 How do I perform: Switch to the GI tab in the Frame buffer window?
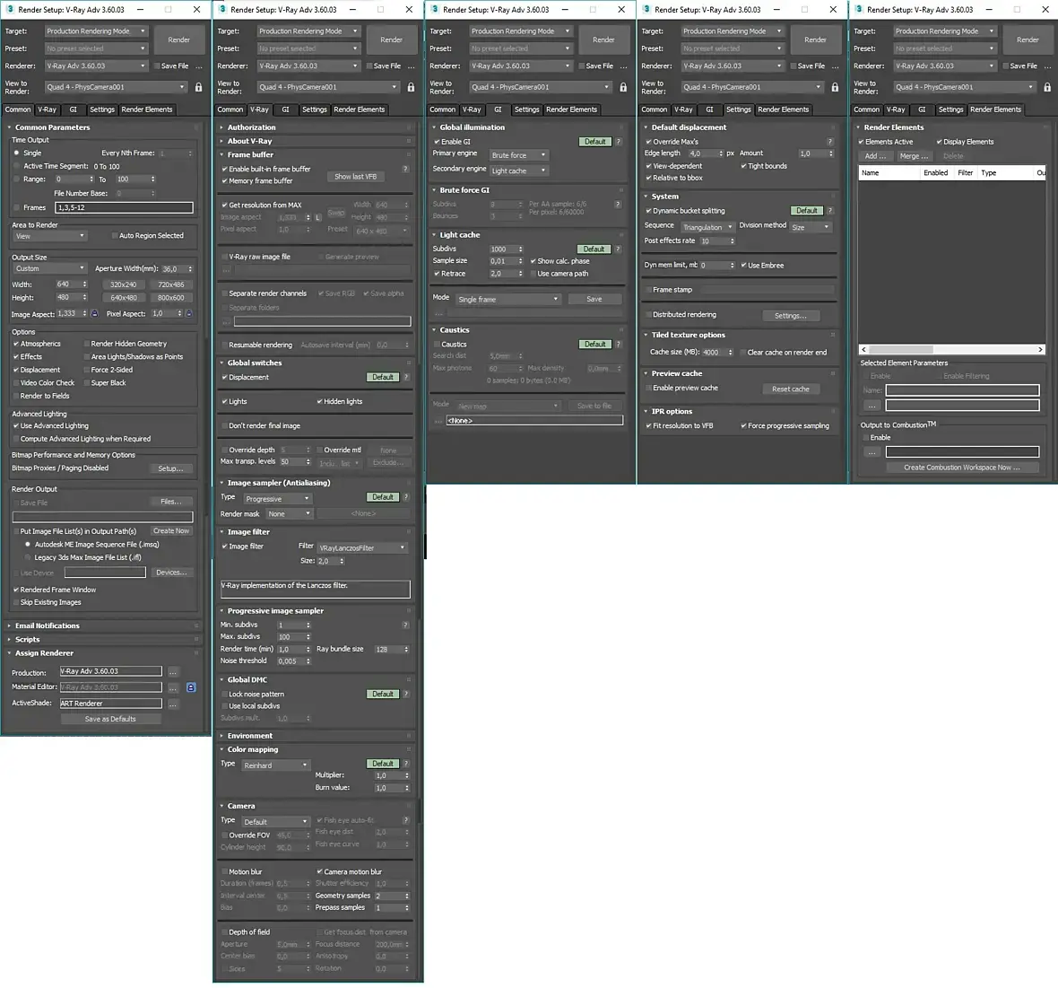(285, 109)
